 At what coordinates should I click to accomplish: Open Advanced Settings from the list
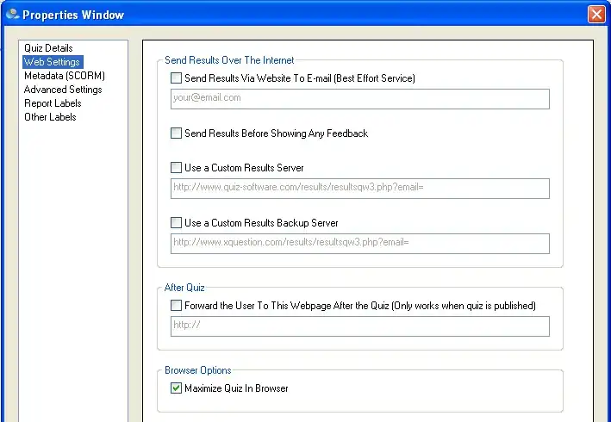(x=63, y=90)
